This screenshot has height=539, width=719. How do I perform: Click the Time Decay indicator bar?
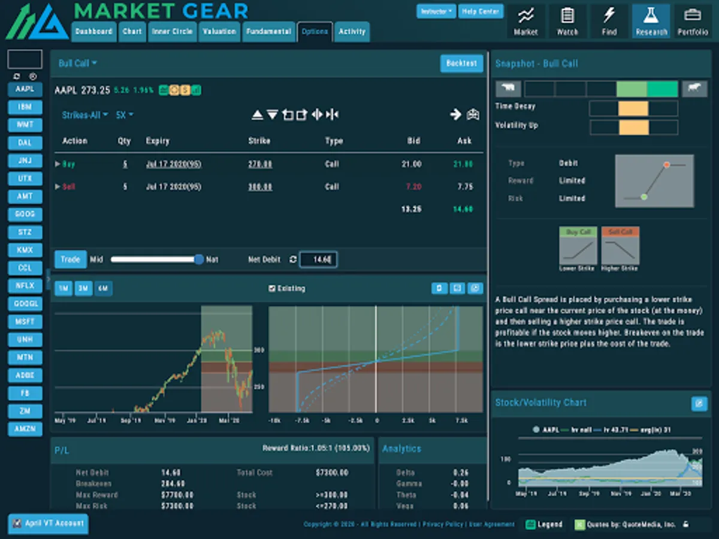pos(633,108)
